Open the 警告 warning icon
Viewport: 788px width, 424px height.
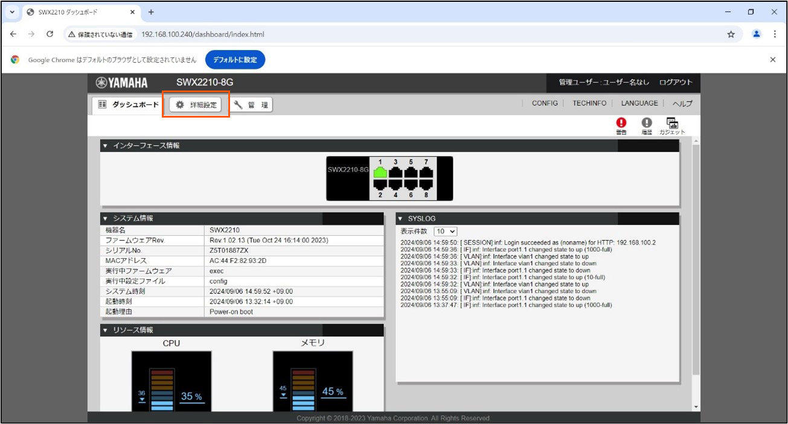click(621, 125)
